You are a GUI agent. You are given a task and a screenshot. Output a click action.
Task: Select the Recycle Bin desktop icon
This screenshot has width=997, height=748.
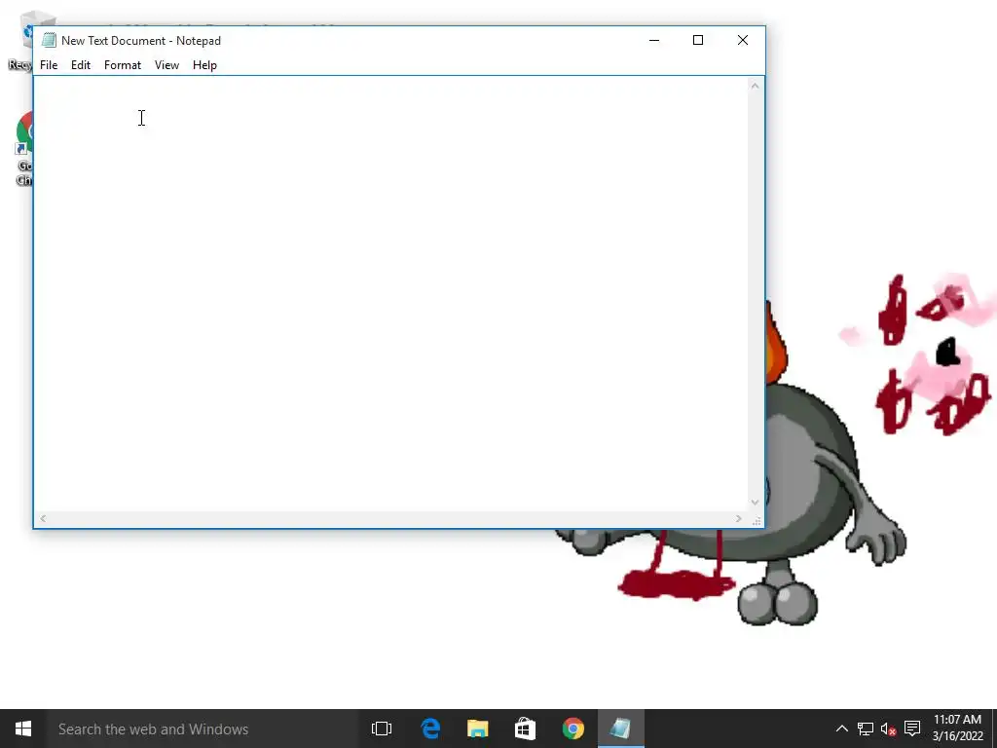tap(20, 41)
